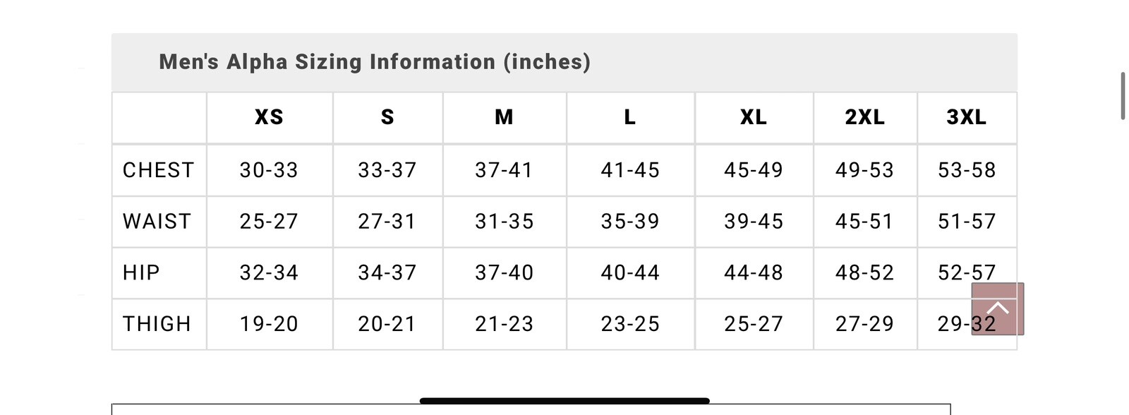Viewport: 1129px width, 415px height.
Task: Click the WAIST row label
Action: click(x=157, y=222)
